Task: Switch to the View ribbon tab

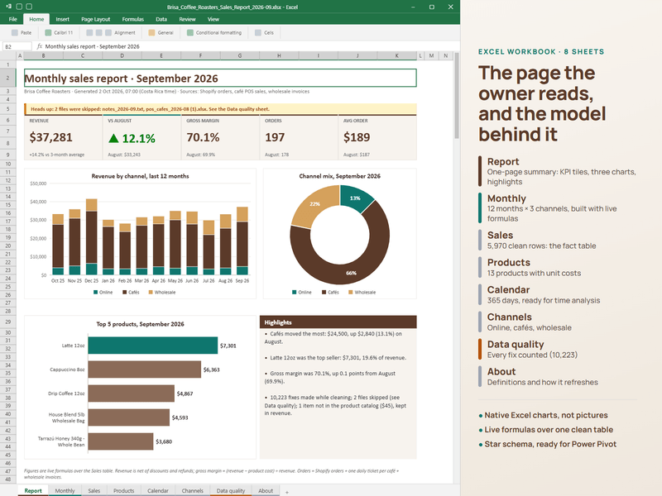Action: (213, 19)
